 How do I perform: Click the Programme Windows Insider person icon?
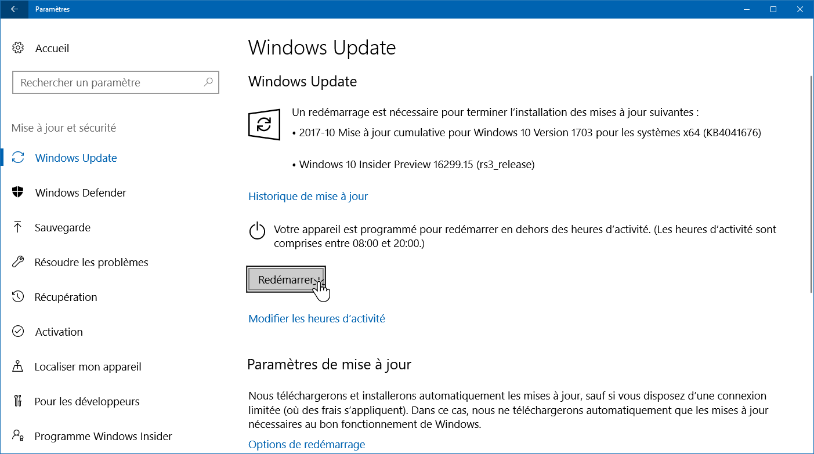18,436
